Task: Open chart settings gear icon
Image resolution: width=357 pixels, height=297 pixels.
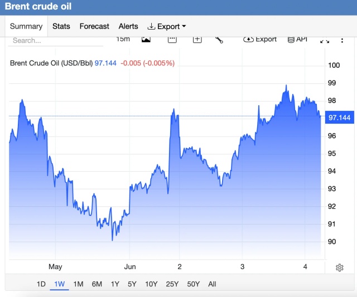Action: click(340, 267)
